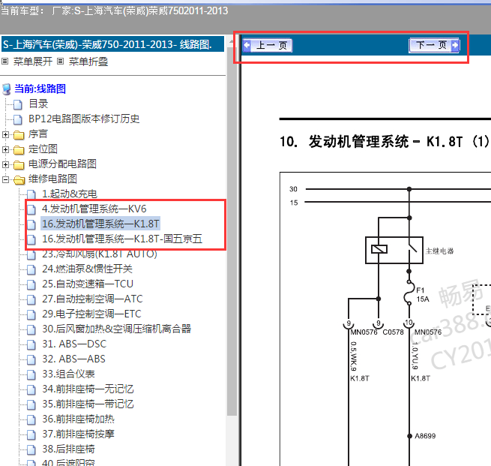Viewport: 491px width, 466px height.
Task: Open 30.后风窗加热&空调压缩机离合器
Action: (x=116, y=329)
